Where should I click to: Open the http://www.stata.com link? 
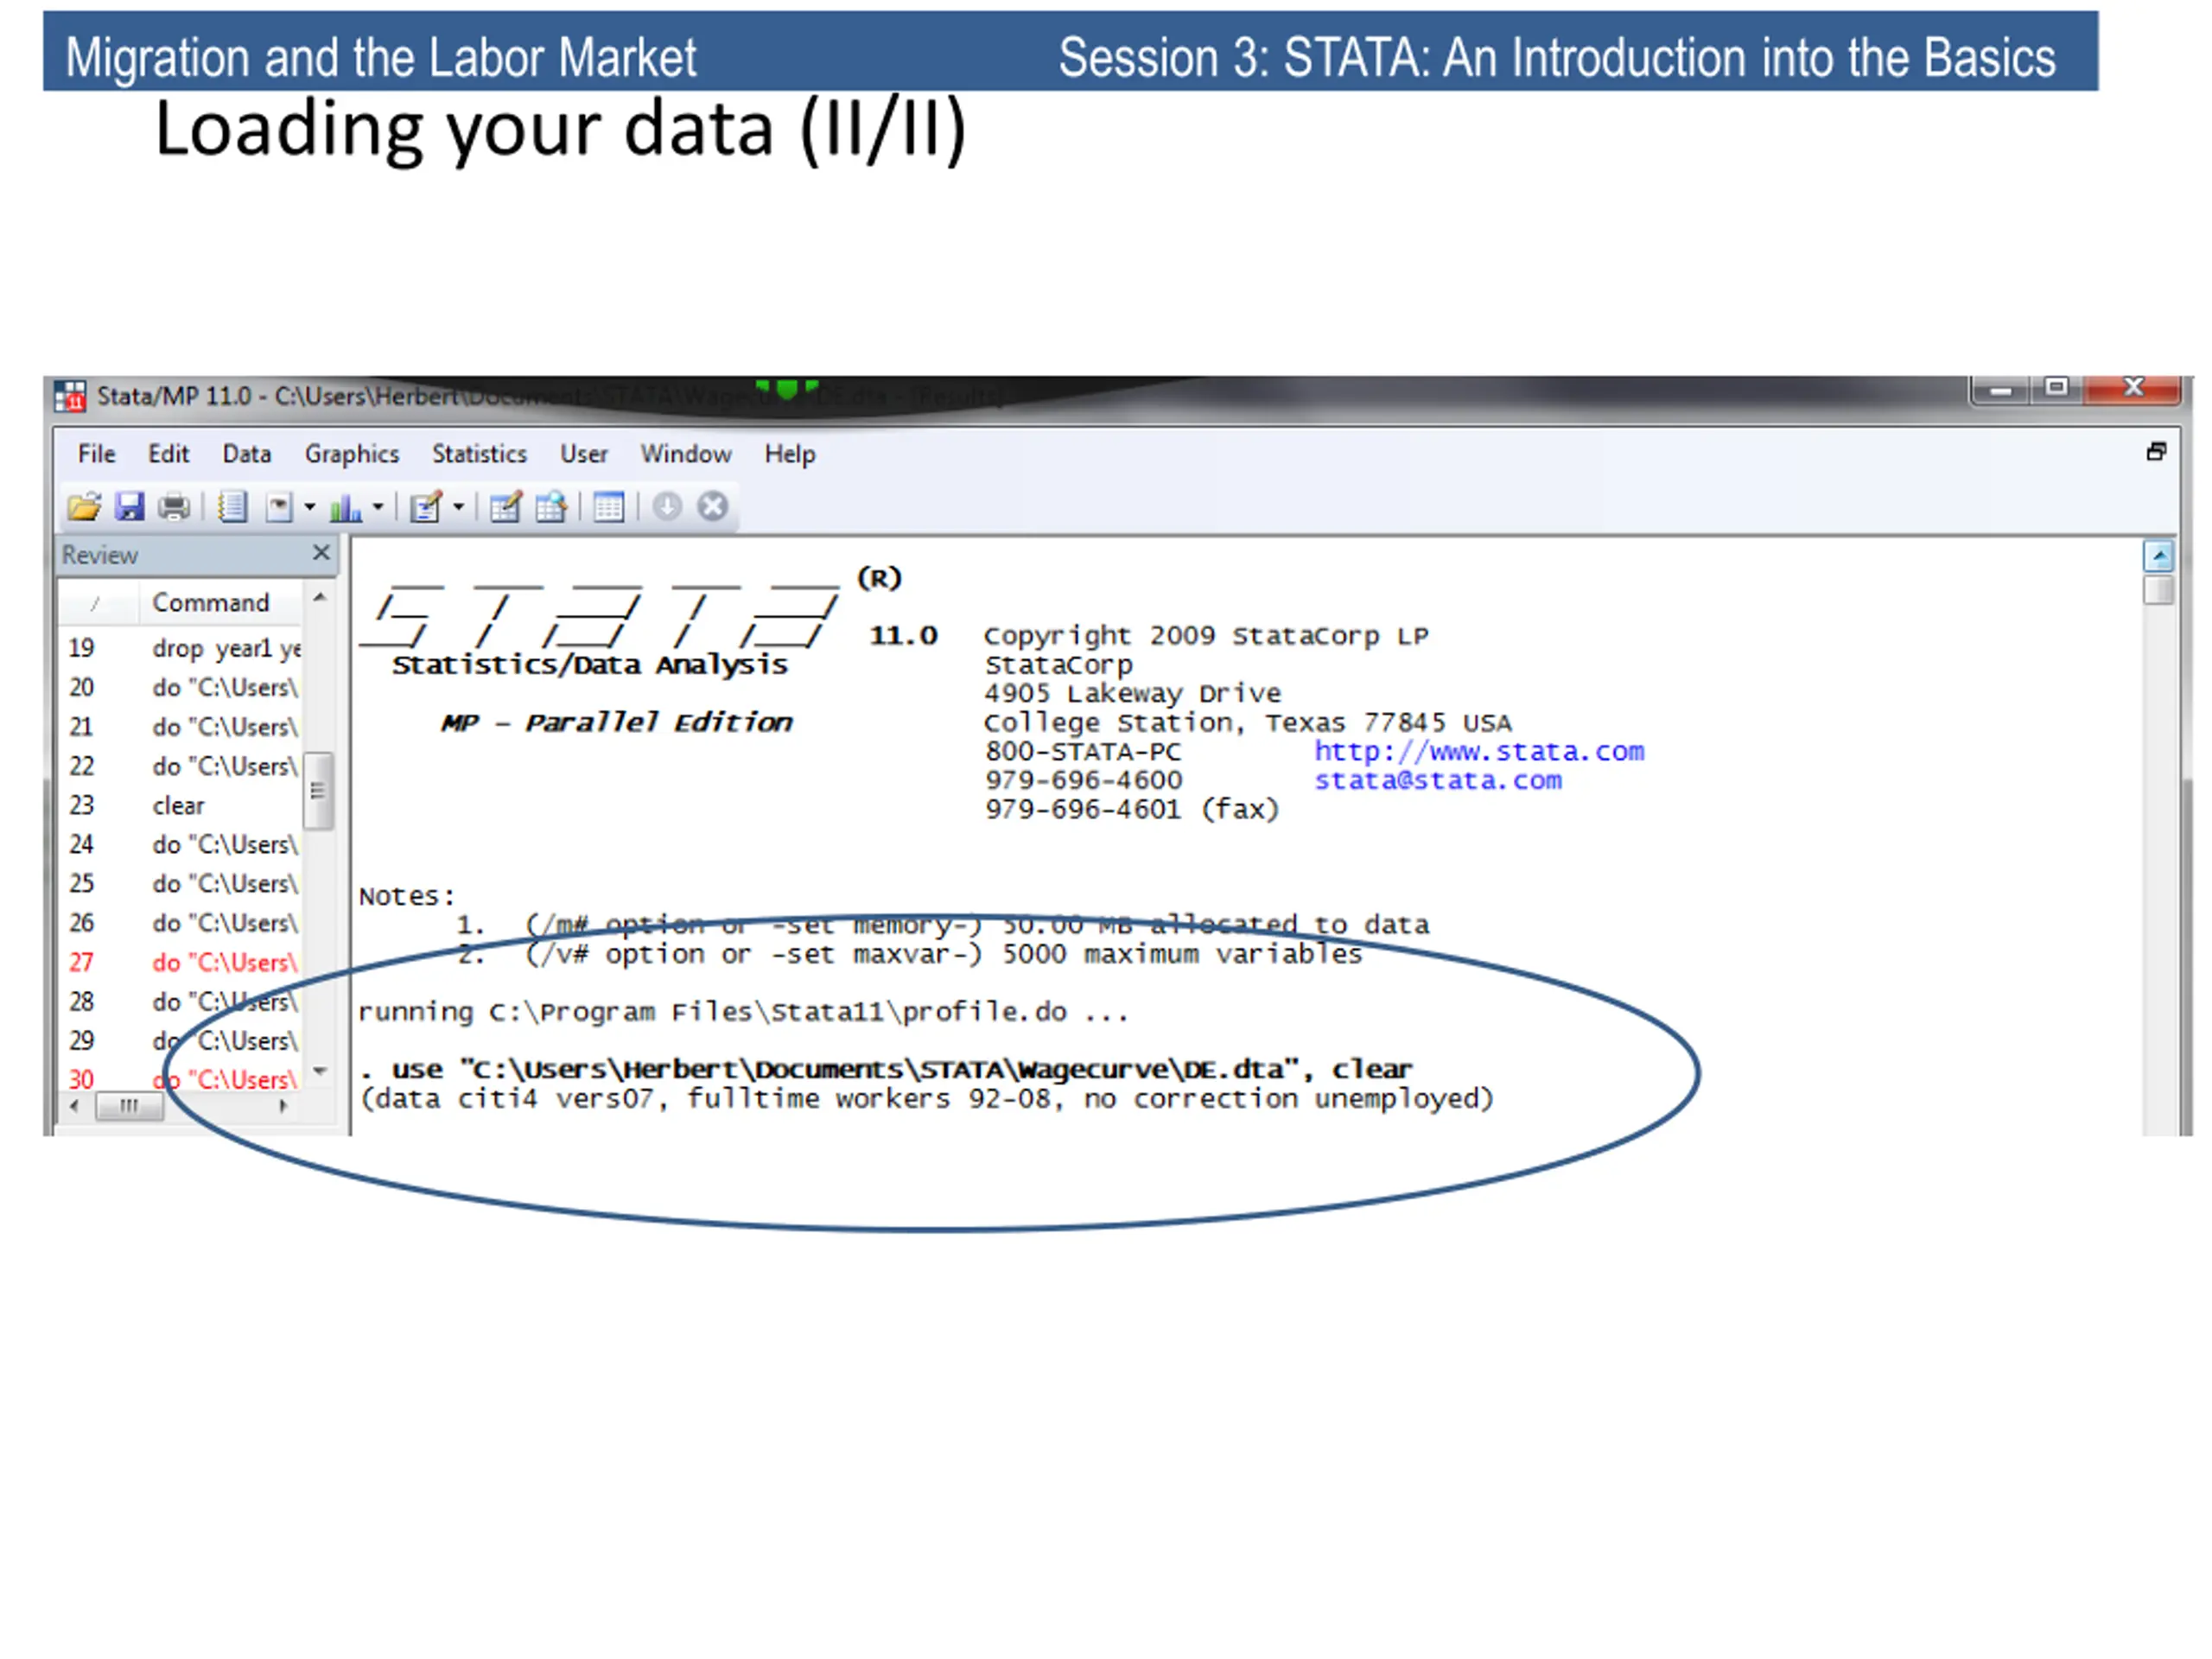[1479, 752]
